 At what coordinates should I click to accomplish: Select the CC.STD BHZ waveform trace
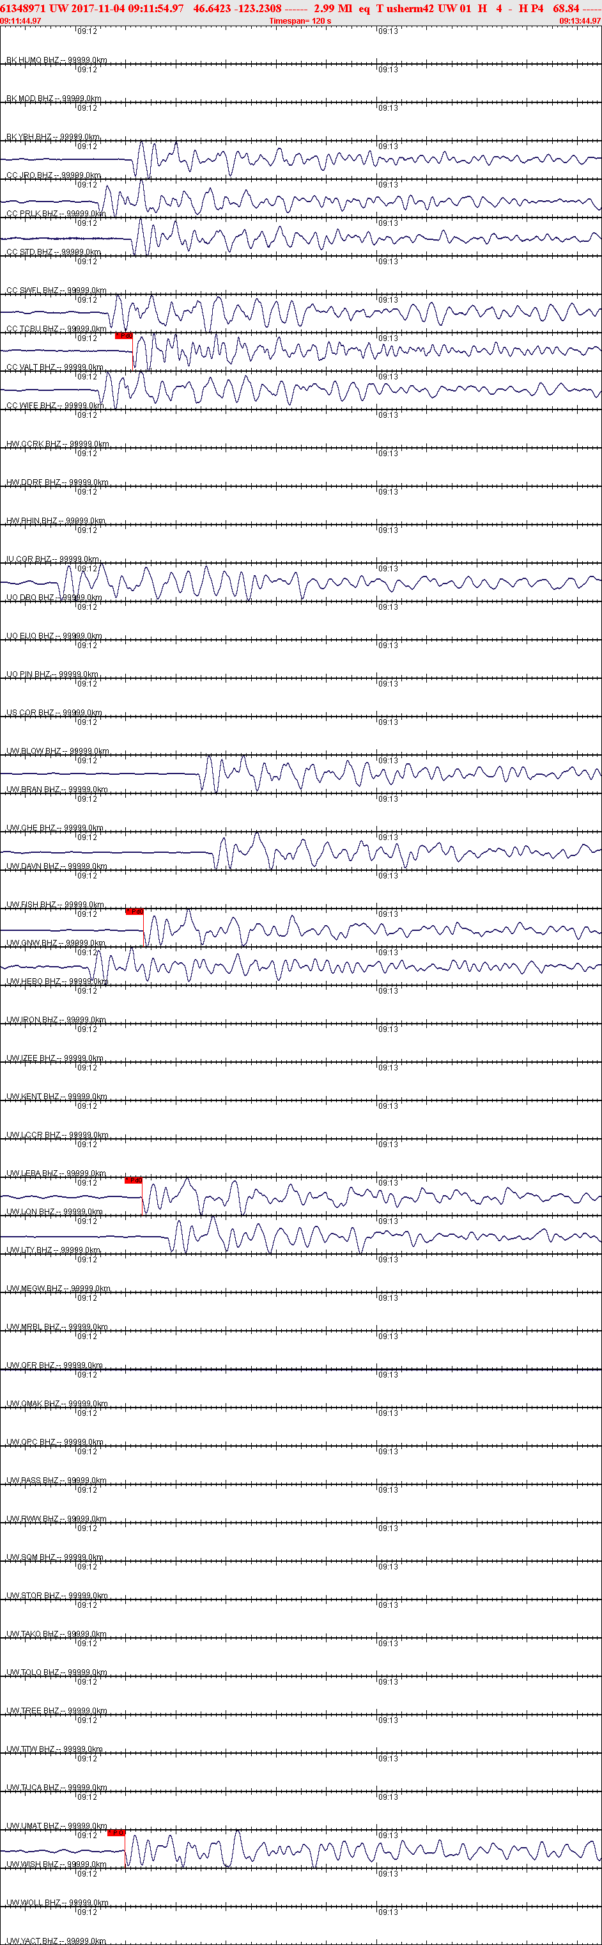(301, 237)
